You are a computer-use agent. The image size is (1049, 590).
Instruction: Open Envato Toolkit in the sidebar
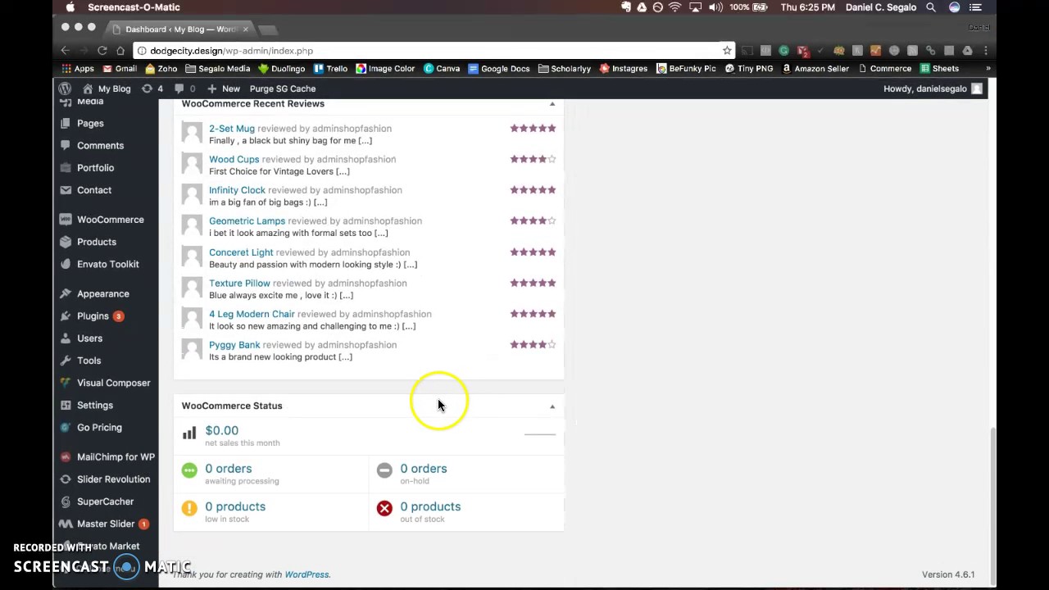tap(107, 264)
